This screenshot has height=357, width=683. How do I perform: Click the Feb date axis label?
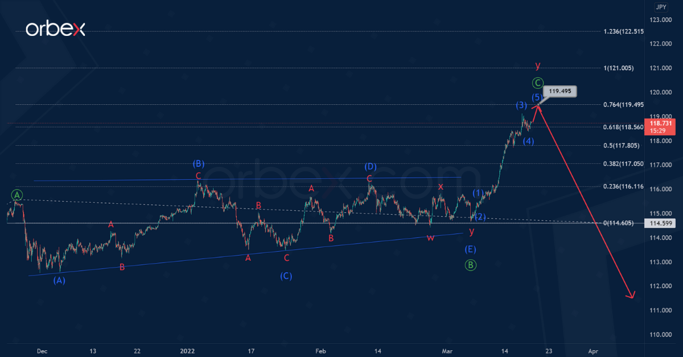pos(320,351)
